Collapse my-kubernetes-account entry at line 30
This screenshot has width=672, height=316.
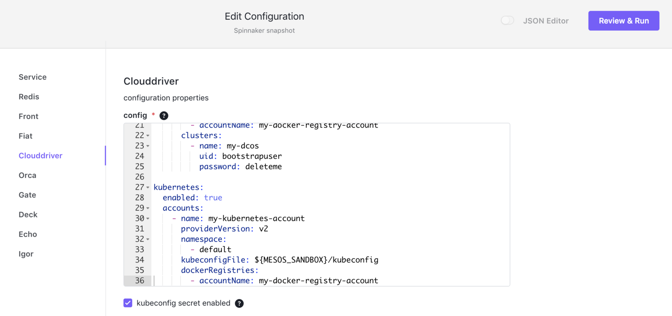148,219
